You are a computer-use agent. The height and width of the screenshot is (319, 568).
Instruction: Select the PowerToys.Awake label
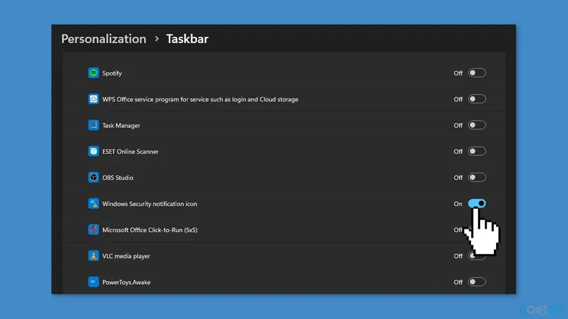click(126, 282)
